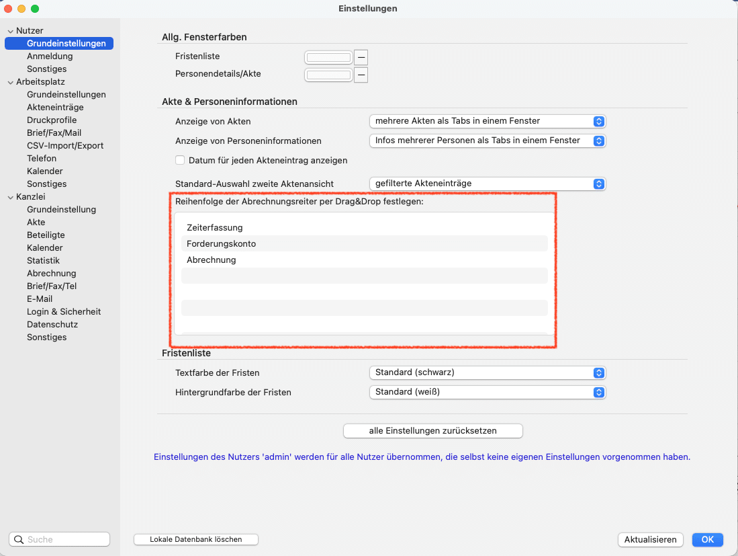Open Personendetails/Akte color swatch

click(329, 75)
